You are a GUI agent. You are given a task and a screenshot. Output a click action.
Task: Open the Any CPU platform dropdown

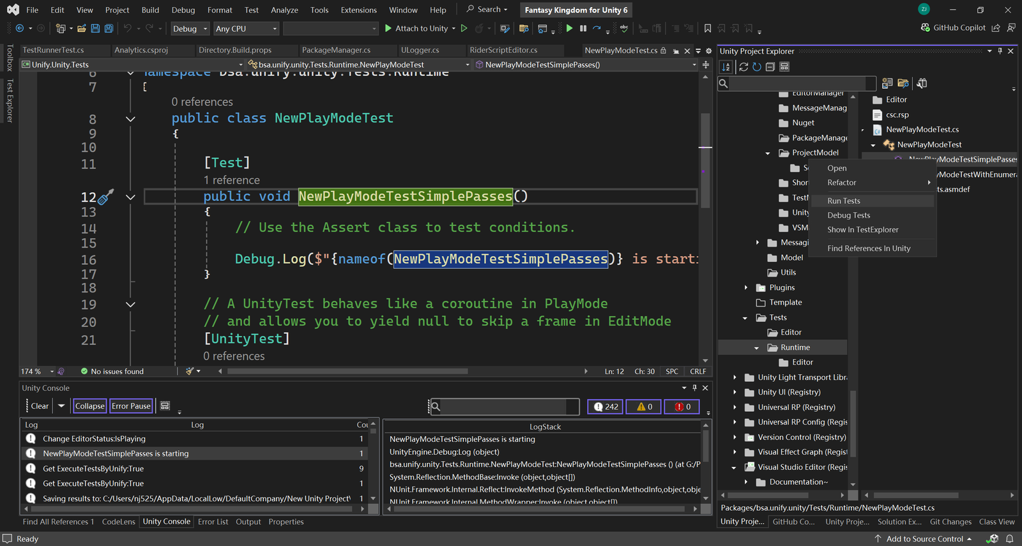click(x=246, y=29)
